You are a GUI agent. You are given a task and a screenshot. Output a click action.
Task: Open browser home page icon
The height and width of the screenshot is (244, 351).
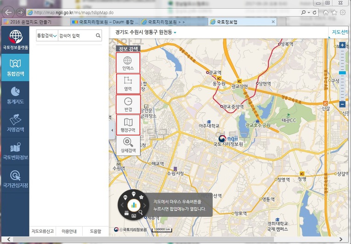[x=326, y=12]
